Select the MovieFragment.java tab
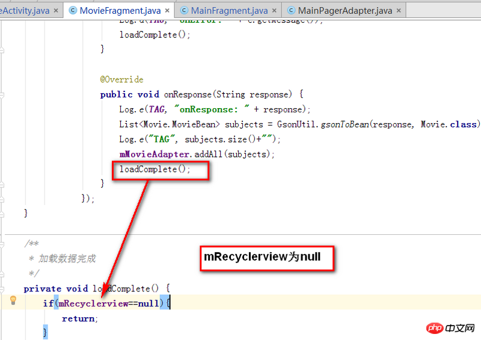This screenshot has height=340, width=481. coord(119,10)
